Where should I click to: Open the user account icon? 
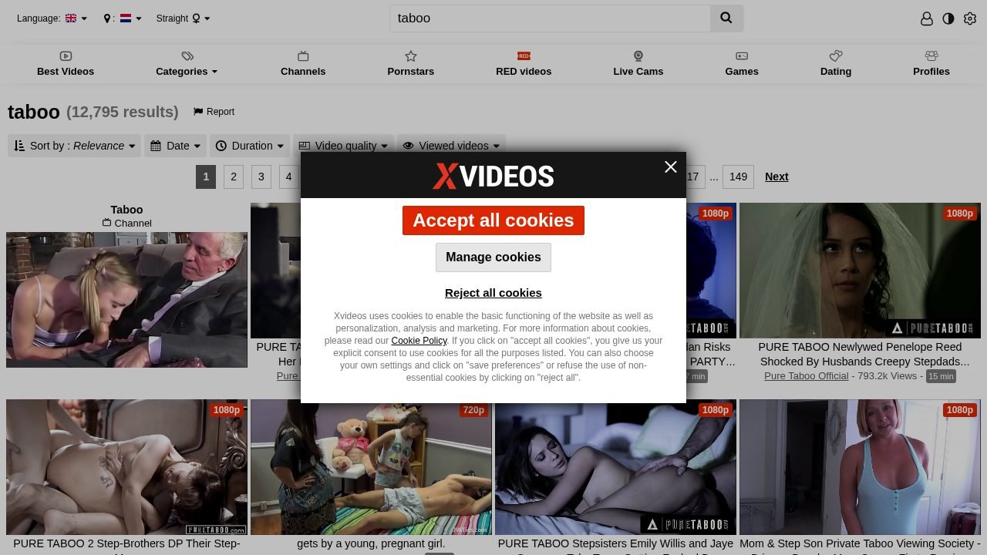[x=927, y=18]
